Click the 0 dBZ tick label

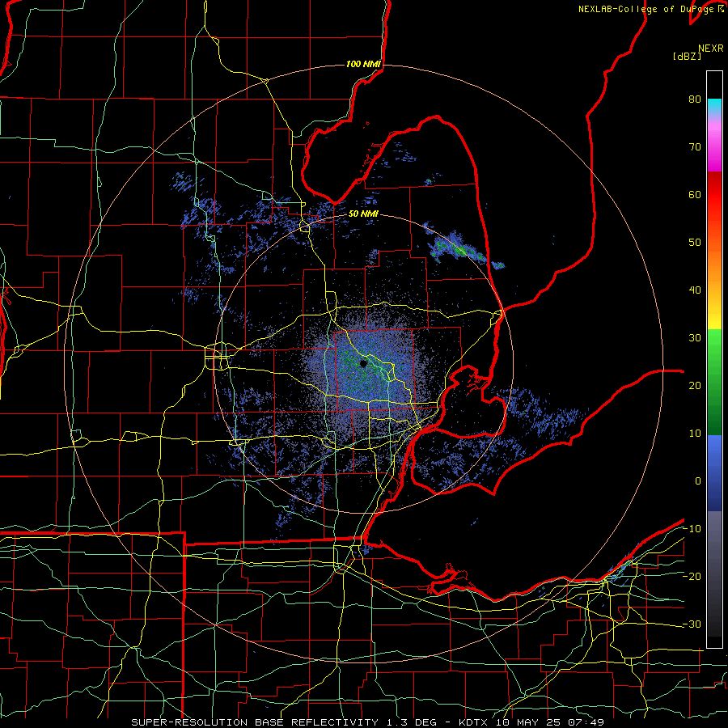pyautogui.click(x=698, y=482)
